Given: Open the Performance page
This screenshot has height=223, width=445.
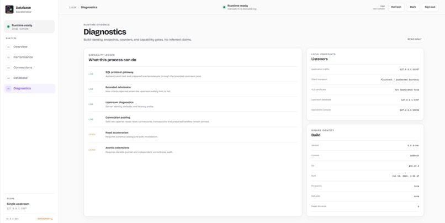Looking at the screenshot, I should [x=29, y=57].
